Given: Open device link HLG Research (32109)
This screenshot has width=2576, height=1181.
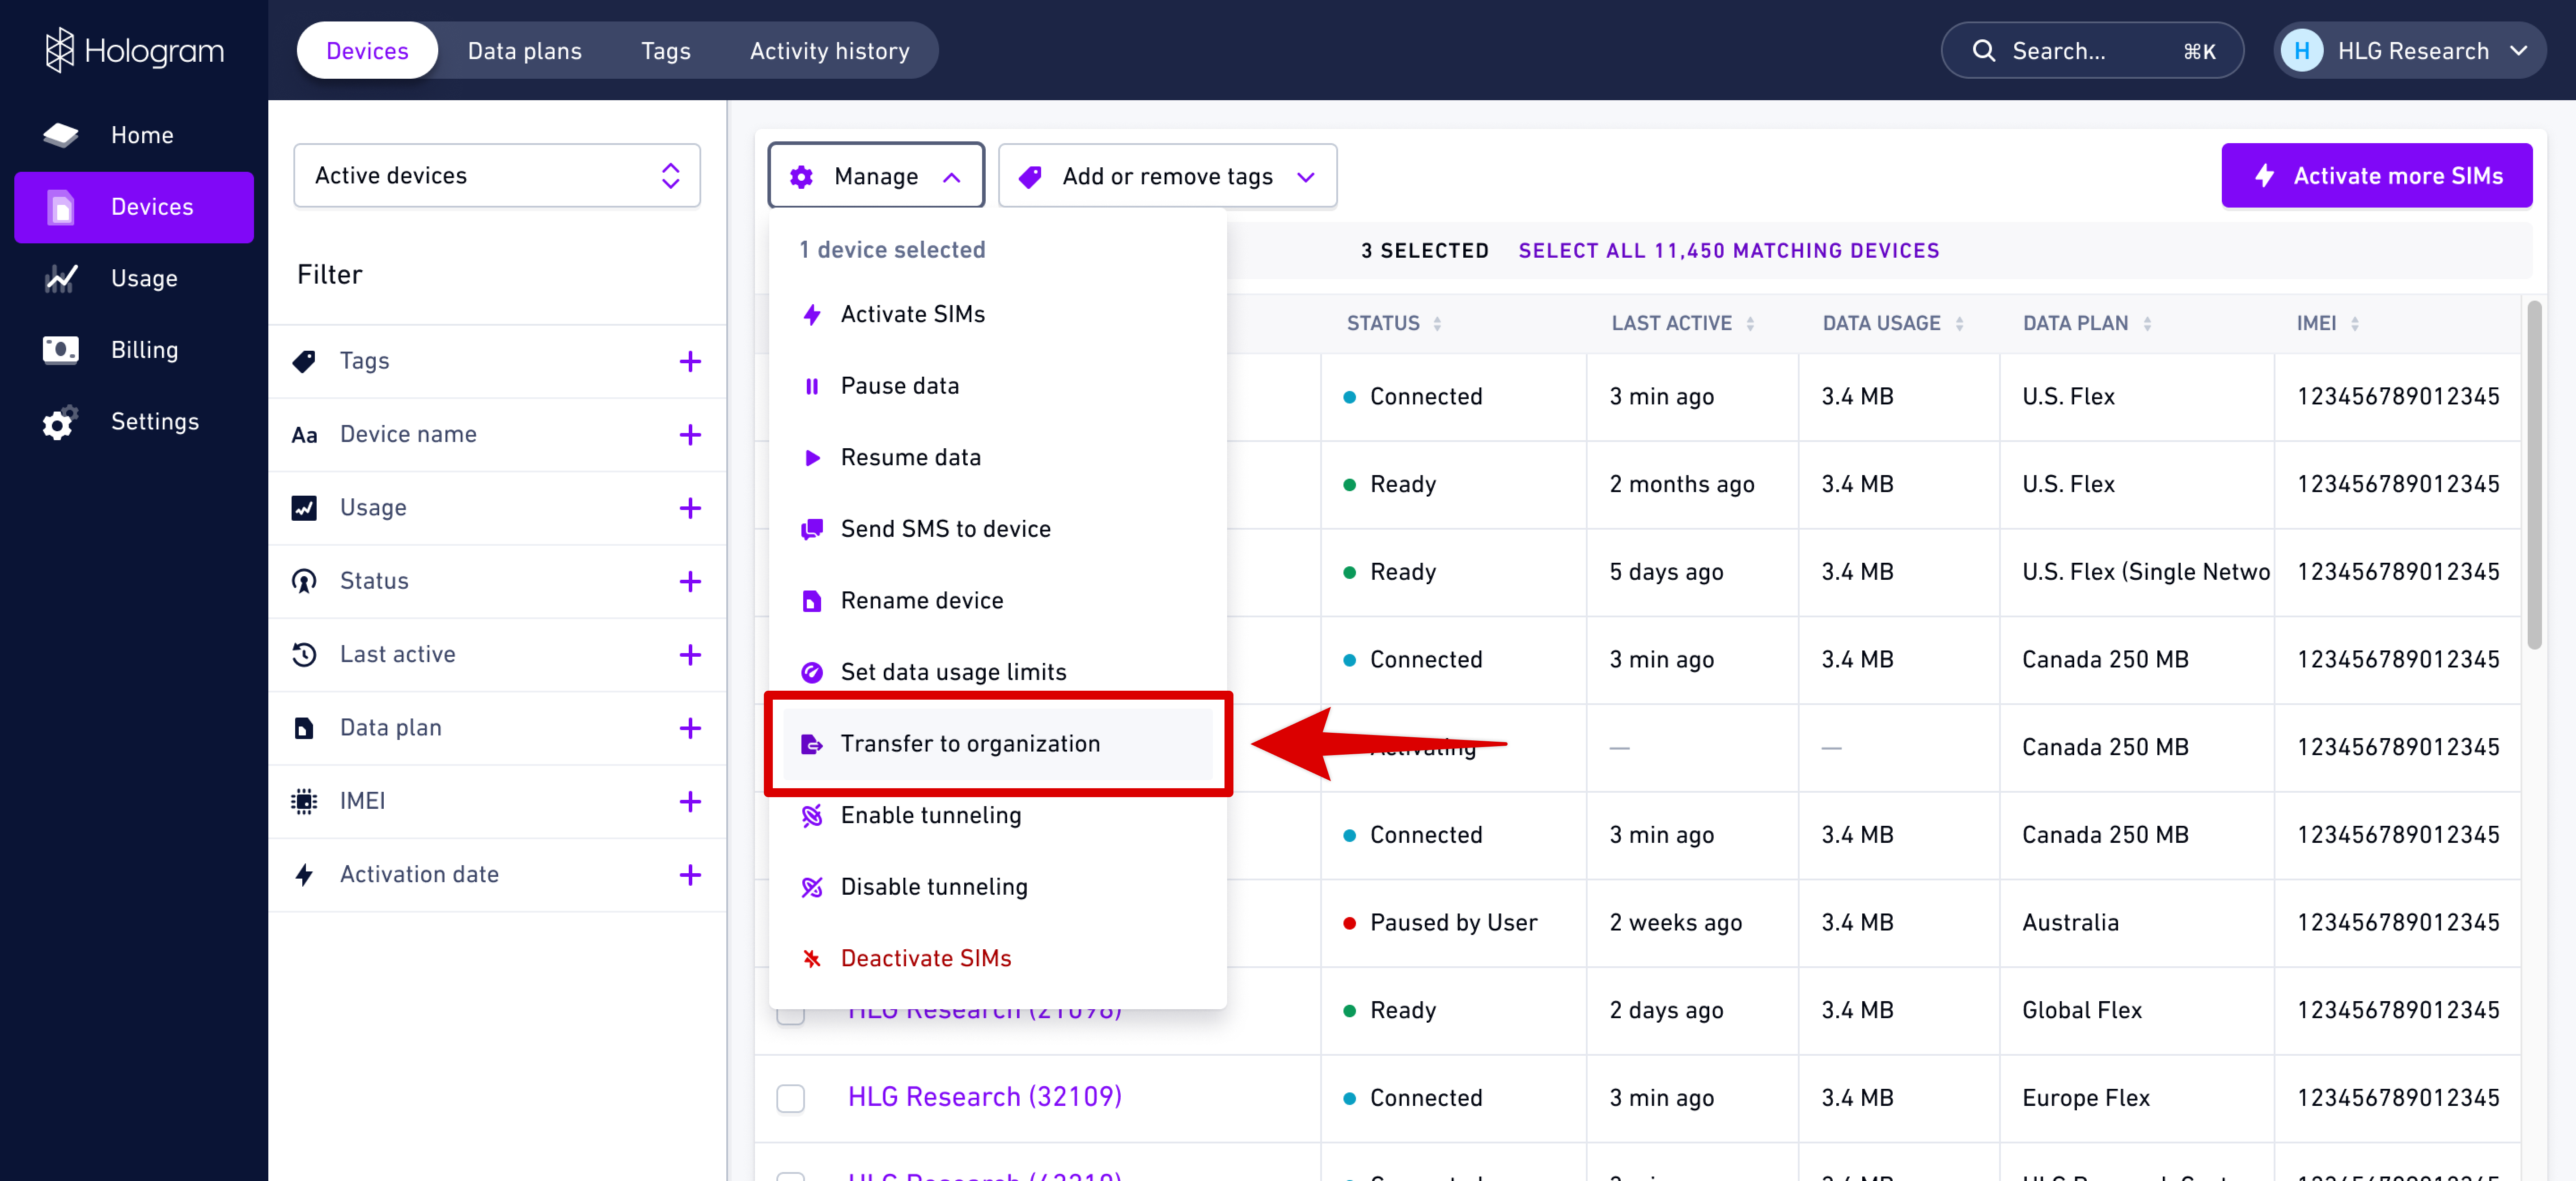Looking at the screenshot, I should point(984,1097).
